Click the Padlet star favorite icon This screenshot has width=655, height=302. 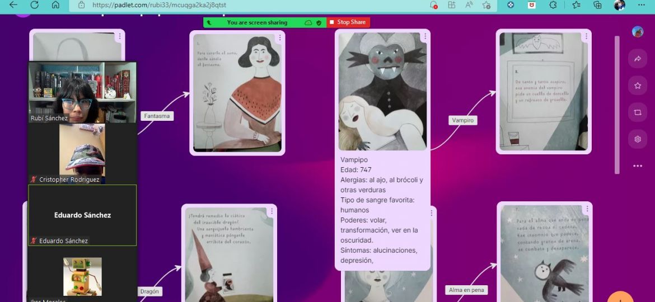click(638, 86)
